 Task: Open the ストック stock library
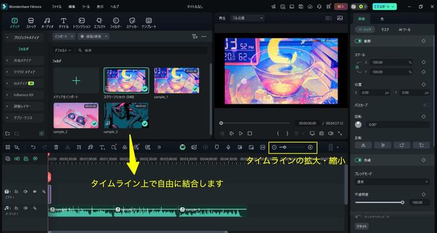[x=31, y=23]
